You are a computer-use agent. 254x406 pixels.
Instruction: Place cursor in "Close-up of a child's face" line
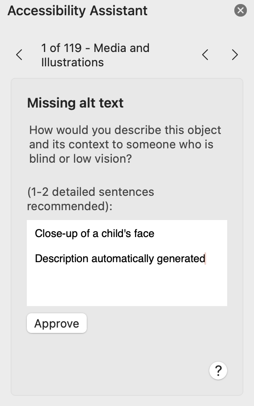pos(94,233)
